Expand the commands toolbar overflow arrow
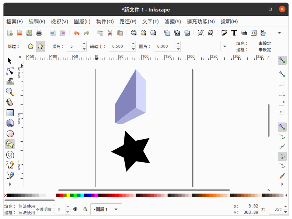Viewport: 292px width, 219px height. (279, 33)
